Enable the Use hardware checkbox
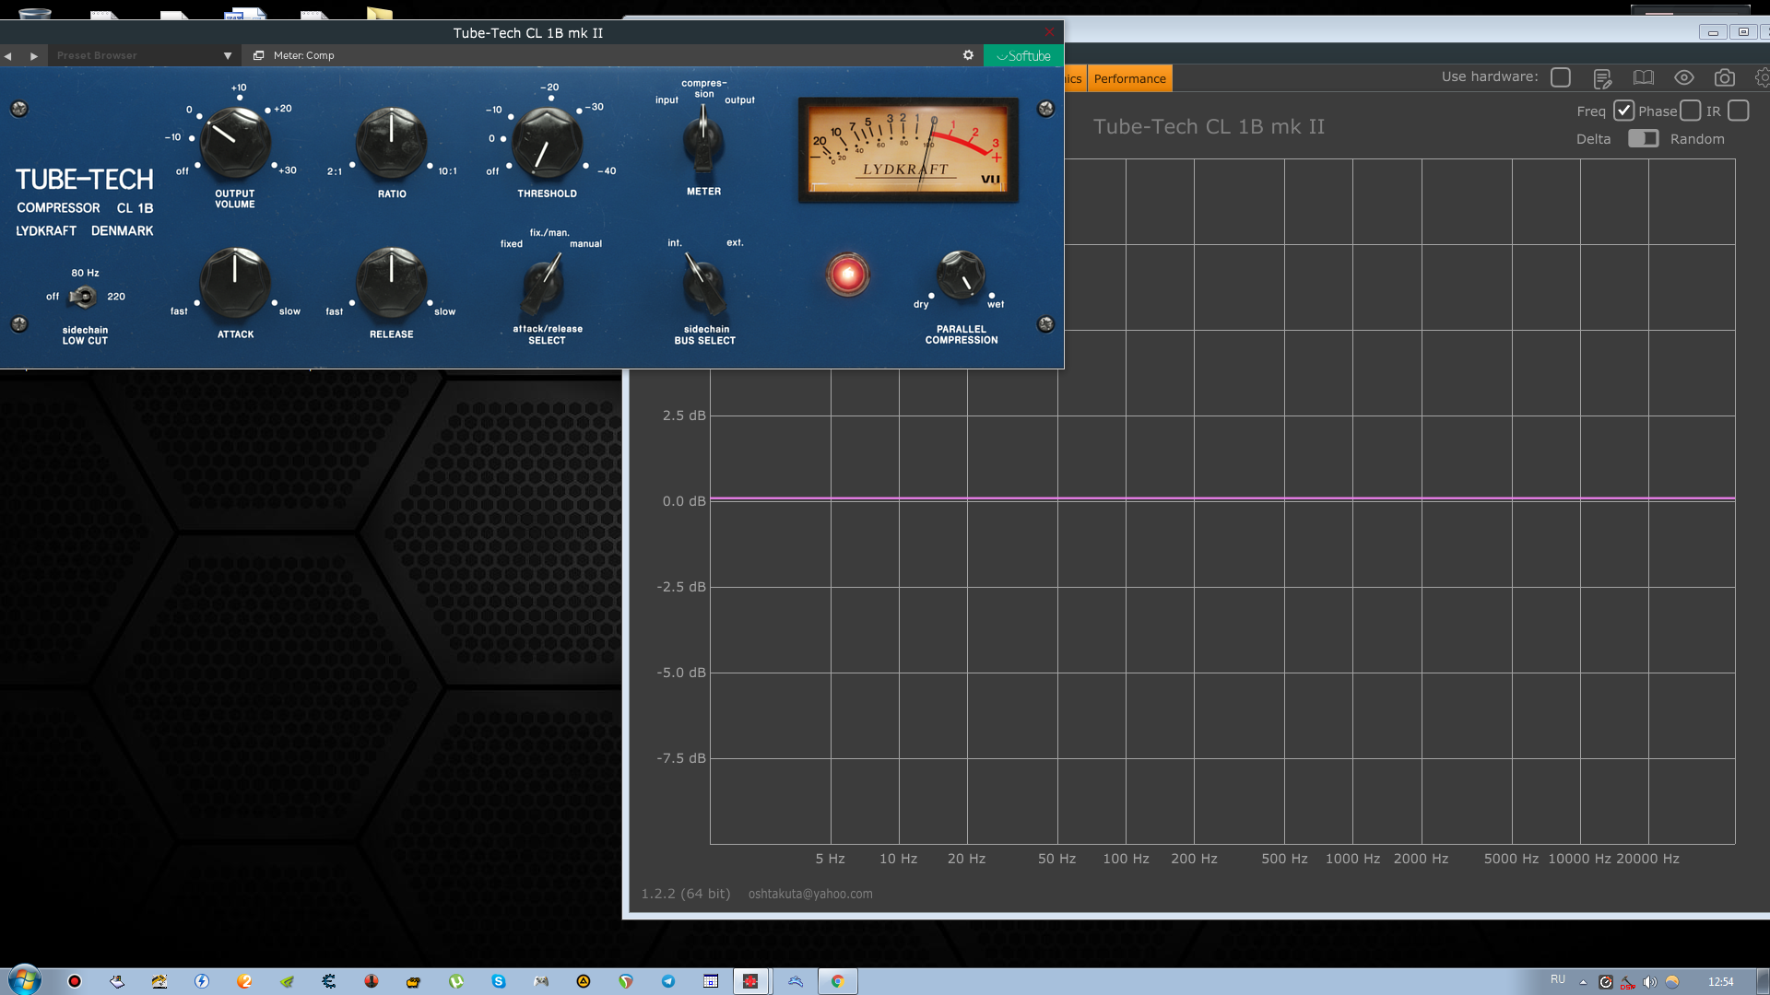 tap(1560, 77)
